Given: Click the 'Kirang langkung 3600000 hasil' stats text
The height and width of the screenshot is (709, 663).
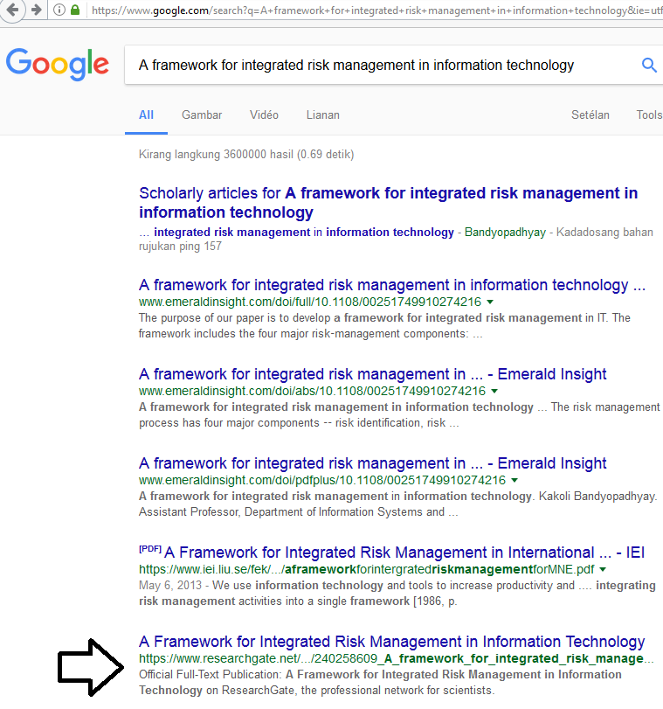Looking at the screenshot, I should pyautogui.click(x=245, y=154).
